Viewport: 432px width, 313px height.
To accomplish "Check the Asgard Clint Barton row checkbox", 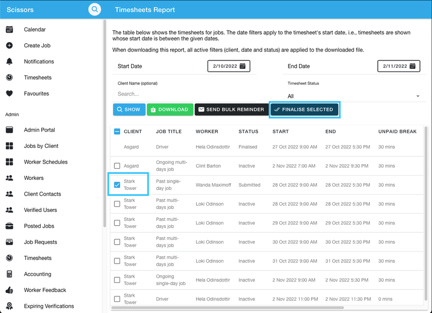I will (x=117, y=166).
